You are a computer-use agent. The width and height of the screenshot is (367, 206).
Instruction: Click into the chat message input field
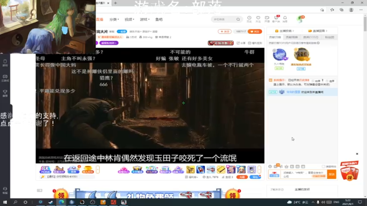pos(304,174)
